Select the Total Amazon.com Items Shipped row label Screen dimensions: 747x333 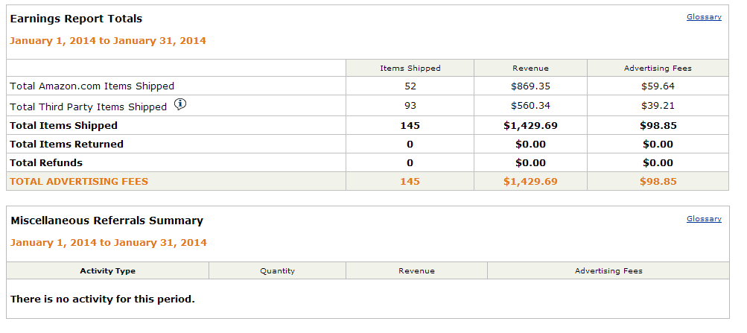click(92, 86)
